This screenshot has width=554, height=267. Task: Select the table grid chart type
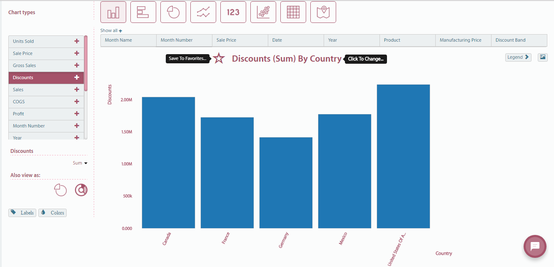293,12
